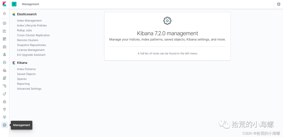This screenshot has width=283, height=137.
Task: Select Snapshot Repositories in the left menu
Action: point(31,45)
